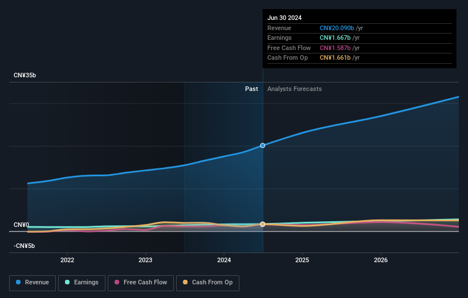Toggle the Revenue legend button

(32, 283)
